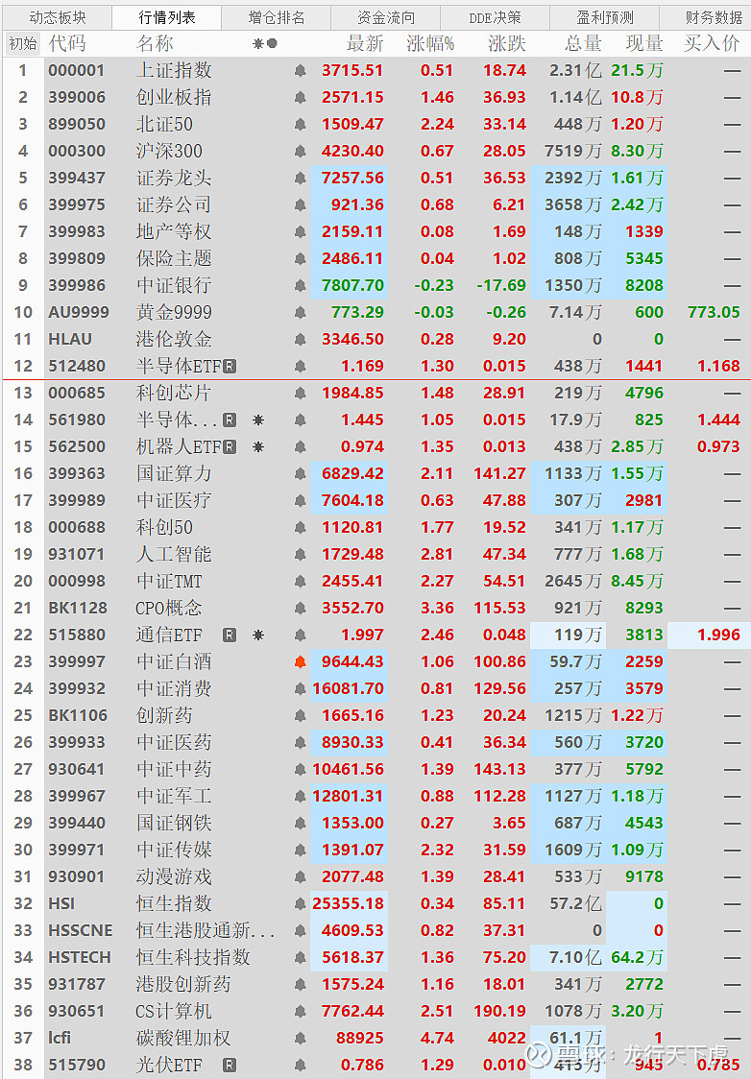The height and width of the screenshot is (1079, 751).
Task: Open the 盈利预测 tab
Action: click(x=605, y=17)
